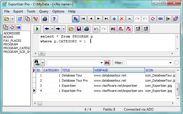
Task: Click the data grid vertical scrollbar thumb
Action: click(x=178, y=89)
